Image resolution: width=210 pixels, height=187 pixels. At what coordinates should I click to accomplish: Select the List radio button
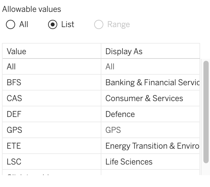pos(53,25)
